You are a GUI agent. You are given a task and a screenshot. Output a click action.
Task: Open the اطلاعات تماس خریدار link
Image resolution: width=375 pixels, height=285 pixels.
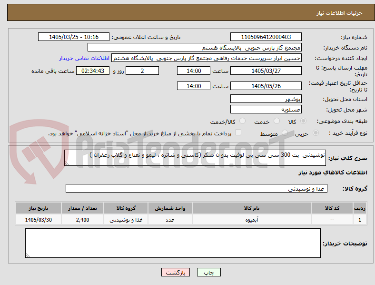click(x=84, y=58)
